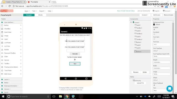Open the Test menu
The image size is (177, 99).
[34, 11]
